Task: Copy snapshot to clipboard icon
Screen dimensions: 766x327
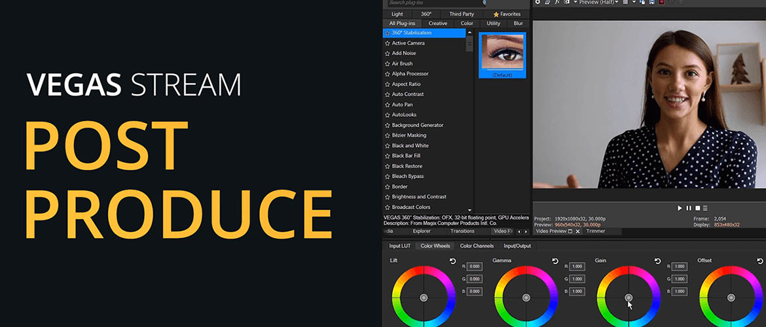Action: click(x=644, y=2)
